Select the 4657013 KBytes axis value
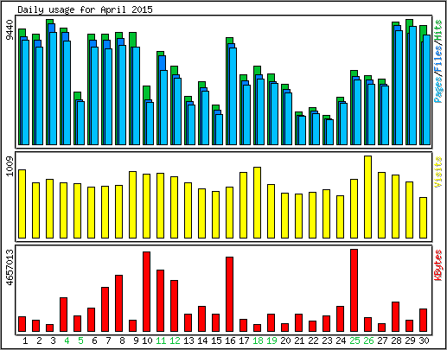This screenshot has width=447, height=350. point(10,268)
